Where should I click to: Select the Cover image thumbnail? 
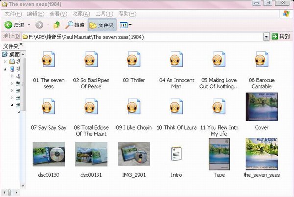click(x=262, y=106)
